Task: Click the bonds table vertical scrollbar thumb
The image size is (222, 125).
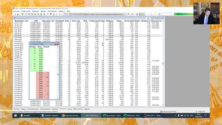Action: pyautogui.click(x=163, y=64)
